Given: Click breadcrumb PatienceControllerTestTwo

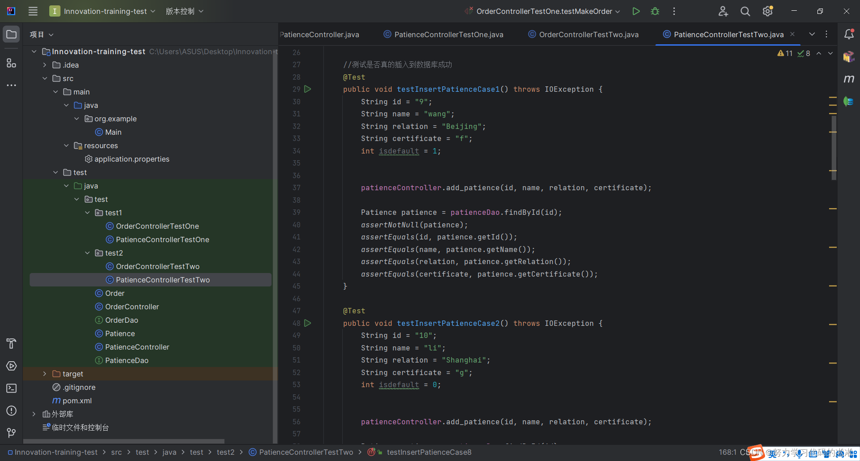Looking at the screenshot, I should (306, 452).
